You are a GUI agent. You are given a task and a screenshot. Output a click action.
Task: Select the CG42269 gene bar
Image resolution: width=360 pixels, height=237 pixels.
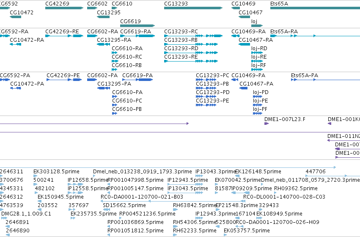[64, 8]
